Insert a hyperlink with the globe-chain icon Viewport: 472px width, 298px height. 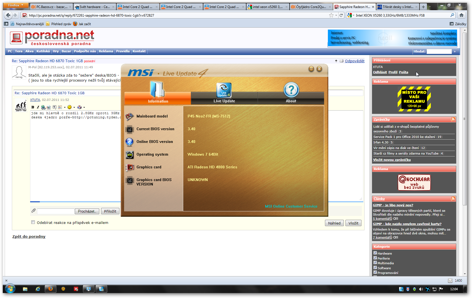click(43, 107)
